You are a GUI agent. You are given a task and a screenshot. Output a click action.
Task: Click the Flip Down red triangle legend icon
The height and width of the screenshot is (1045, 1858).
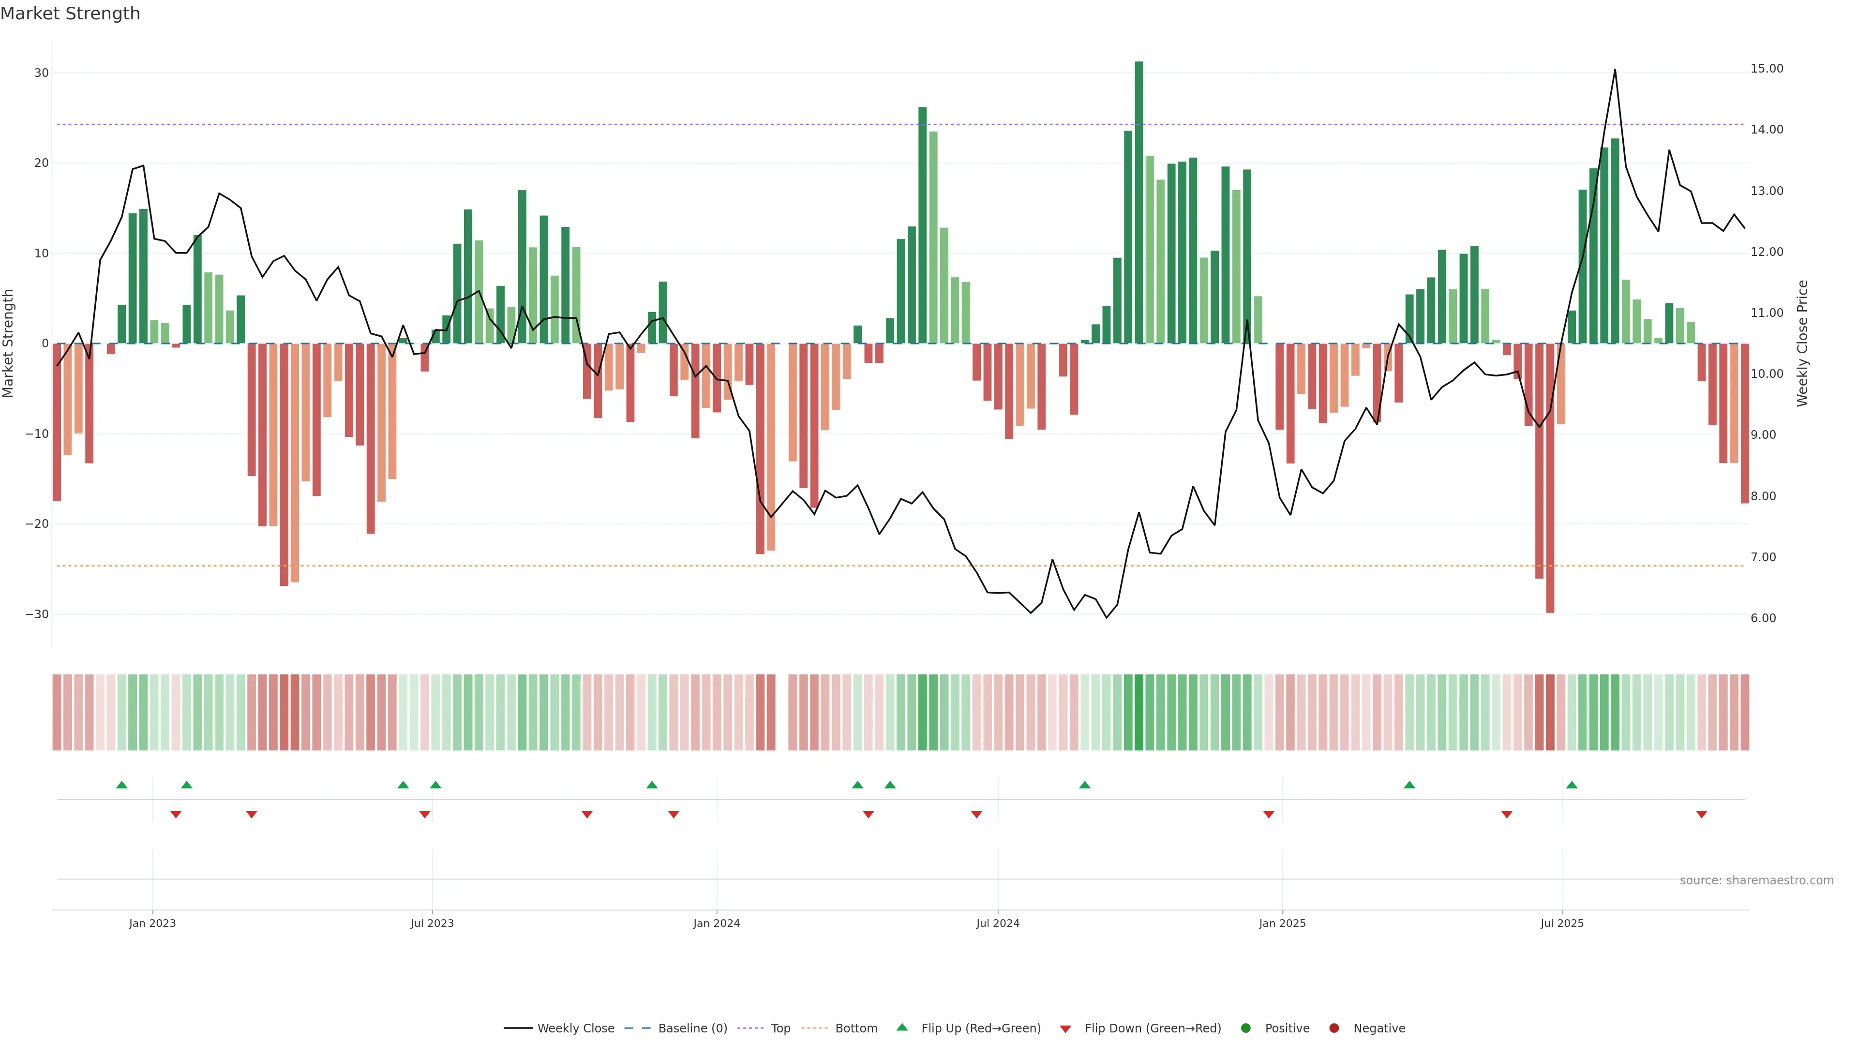tap(1065, 1029)
